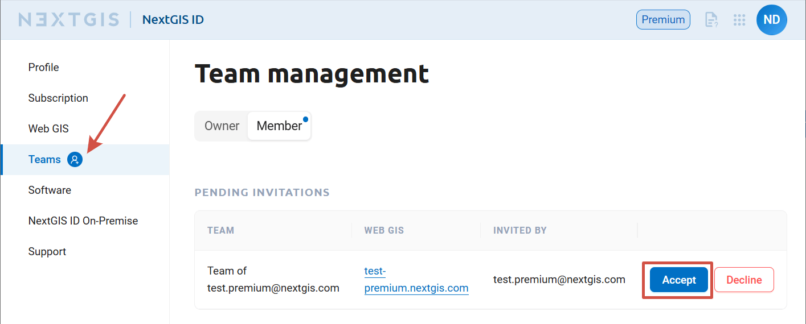Click the invitation badge icon beside Teams
Viewport: 806px width, 324px height.
(x=75, y=160)
